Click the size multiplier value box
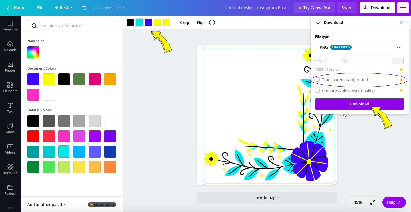The width and height of the screenshot is (411, 212). (398, 61)
